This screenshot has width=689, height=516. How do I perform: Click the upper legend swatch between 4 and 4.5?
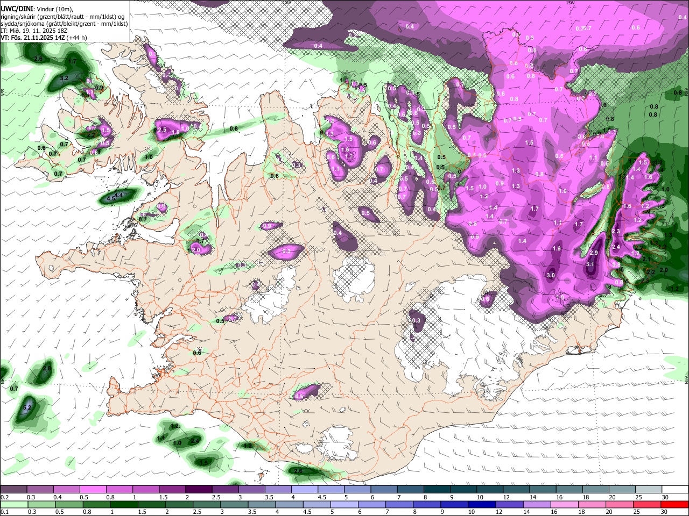pos(305,489)
